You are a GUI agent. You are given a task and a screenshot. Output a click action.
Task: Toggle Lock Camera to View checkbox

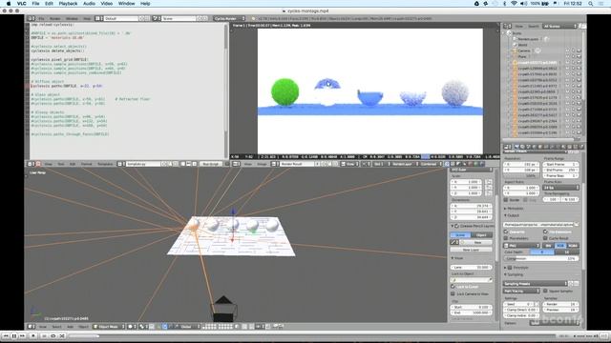click(x=453, y=294)
